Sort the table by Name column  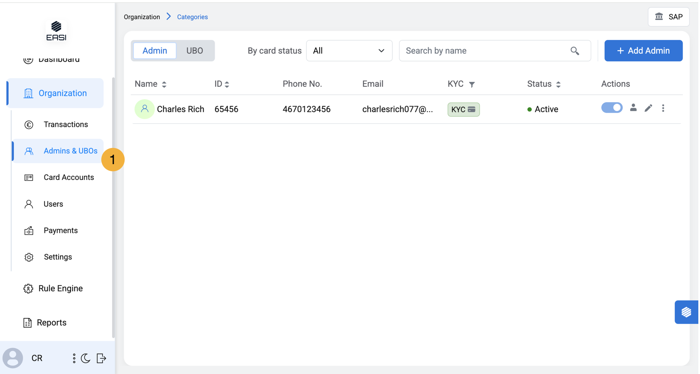(164, 84)
